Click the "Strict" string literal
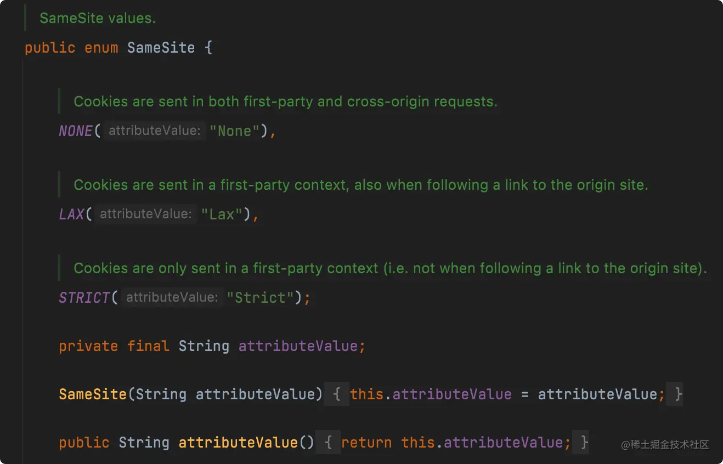Image resolution: width=723 pixels, height=464 pixels. click(x=260, y=298)
